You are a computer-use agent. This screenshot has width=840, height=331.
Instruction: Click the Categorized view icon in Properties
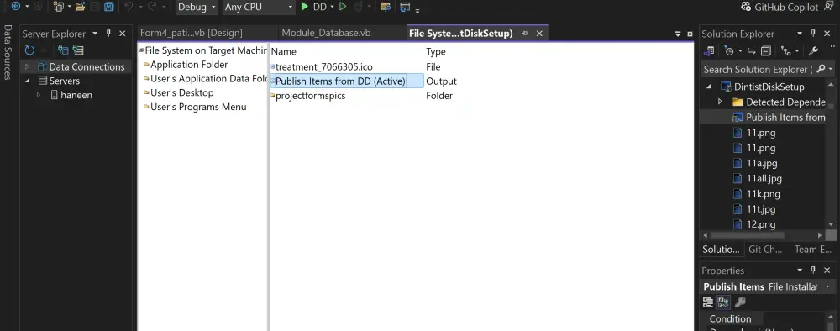click(x=708, y=302)
